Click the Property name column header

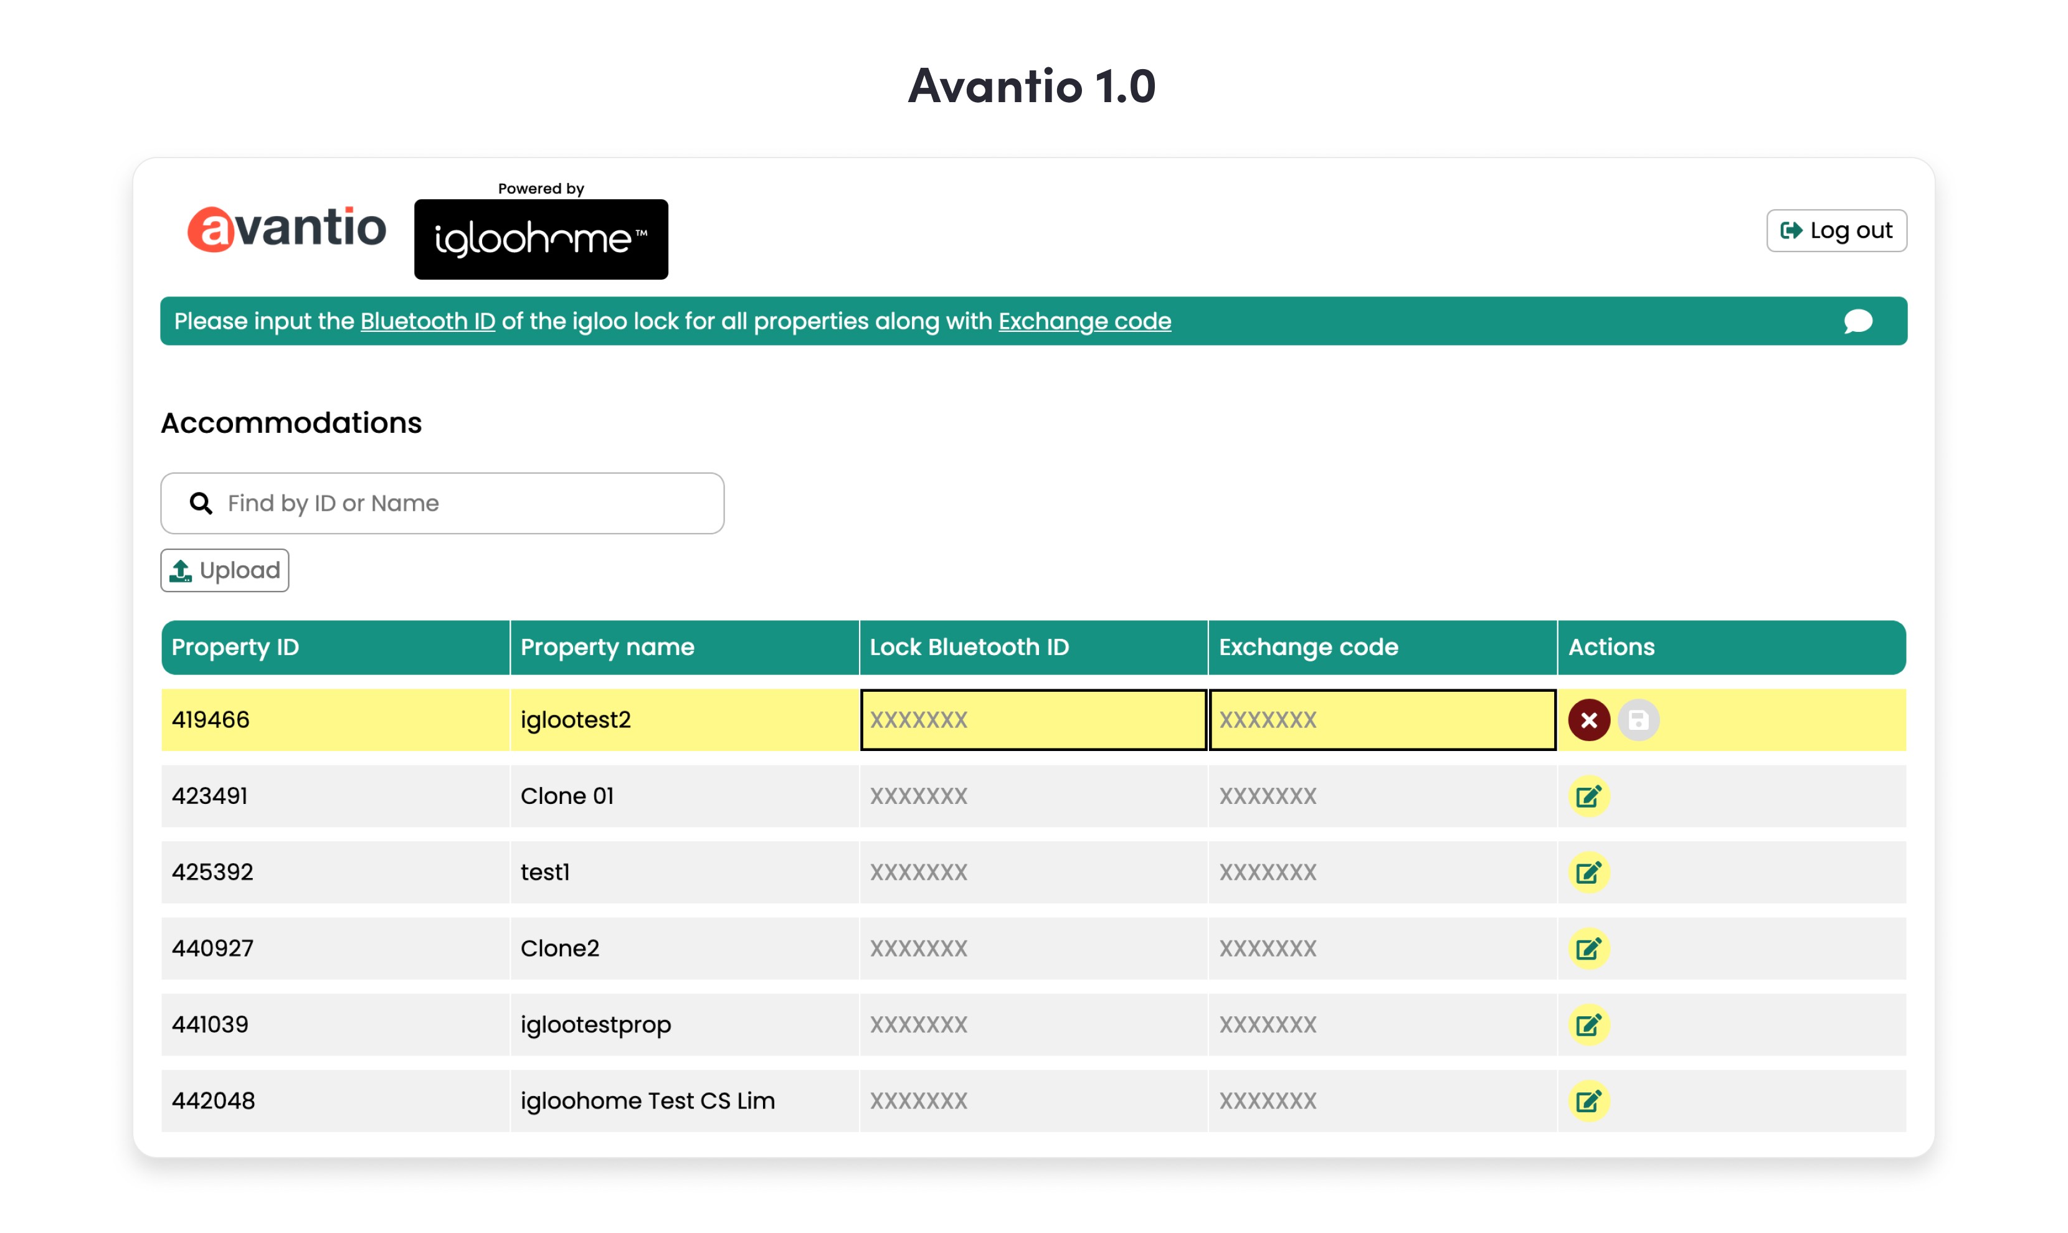607,647
